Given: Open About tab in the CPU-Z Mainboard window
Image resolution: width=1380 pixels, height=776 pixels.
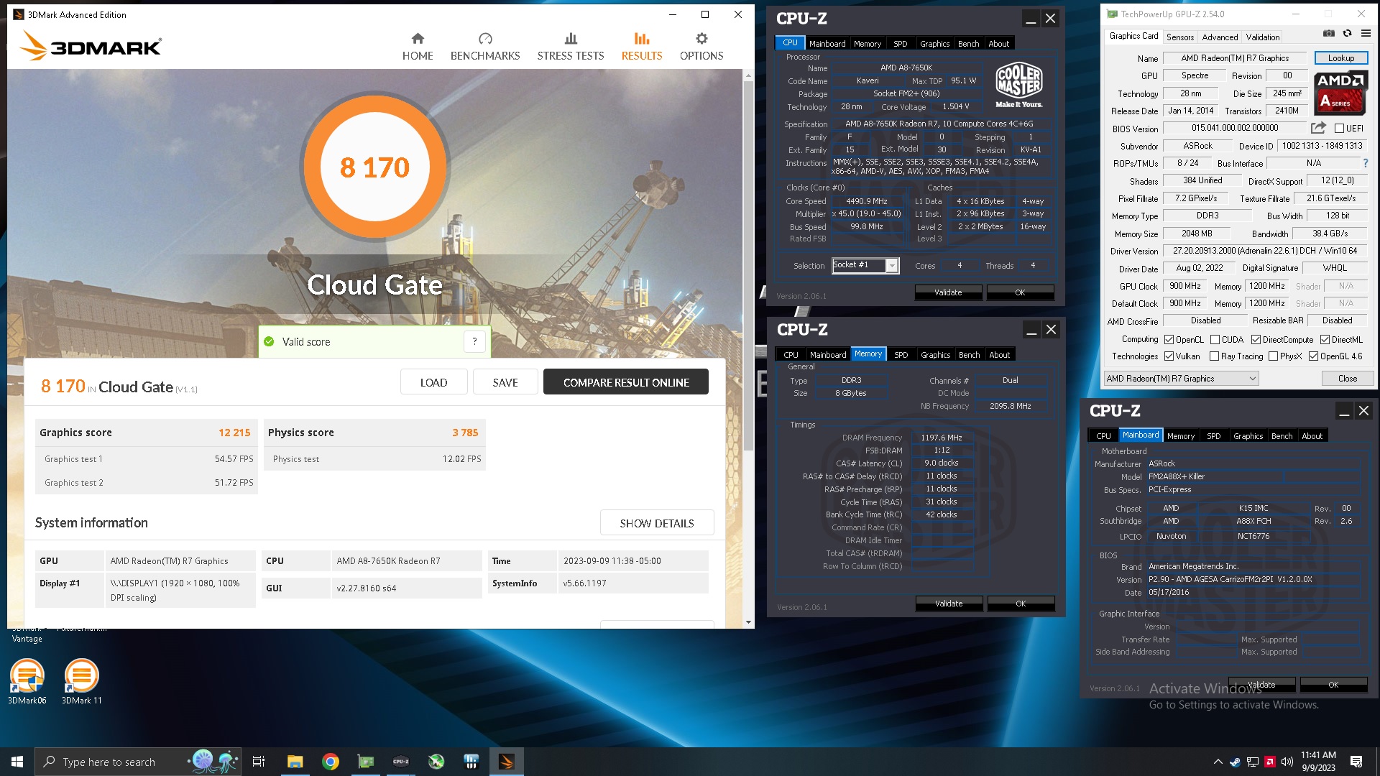Looking at the screenshot, I should click(1312, 436).
